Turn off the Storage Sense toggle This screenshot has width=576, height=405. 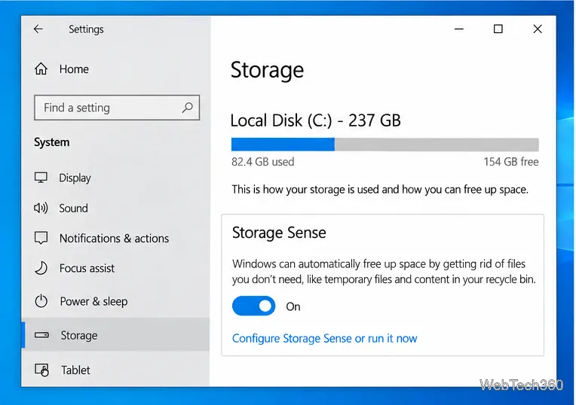(253, 306)
